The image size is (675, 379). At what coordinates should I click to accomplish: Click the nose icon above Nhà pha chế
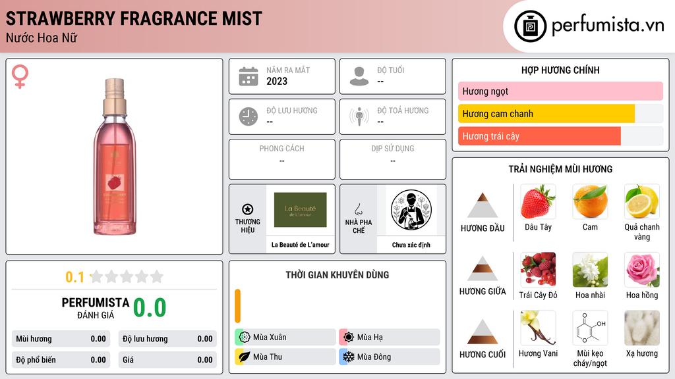(x=358, y=209)
